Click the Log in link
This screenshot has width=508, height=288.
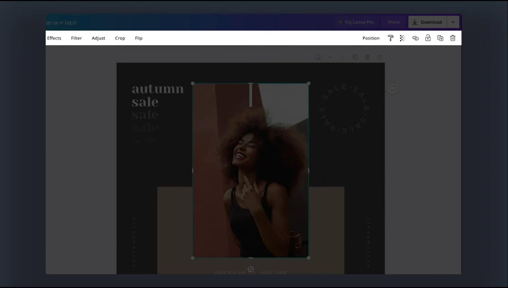[x=70, y=22]
